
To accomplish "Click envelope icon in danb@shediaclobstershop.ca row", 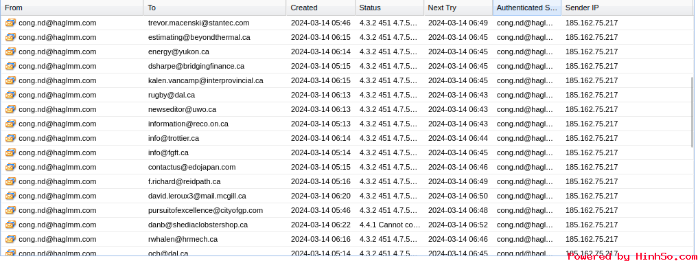I will (10, 225).
